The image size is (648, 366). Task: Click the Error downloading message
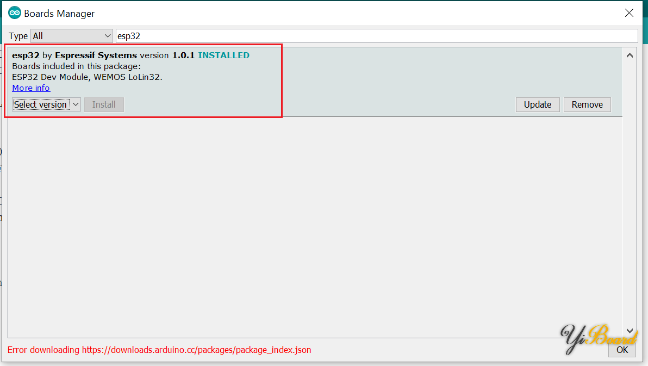pyautogui.click(x=159, y=350)
